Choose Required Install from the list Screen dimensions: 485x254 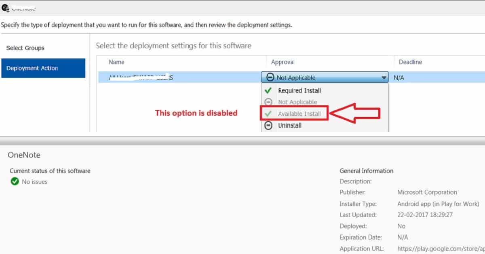pyautogui.click(x=299, y=91)
